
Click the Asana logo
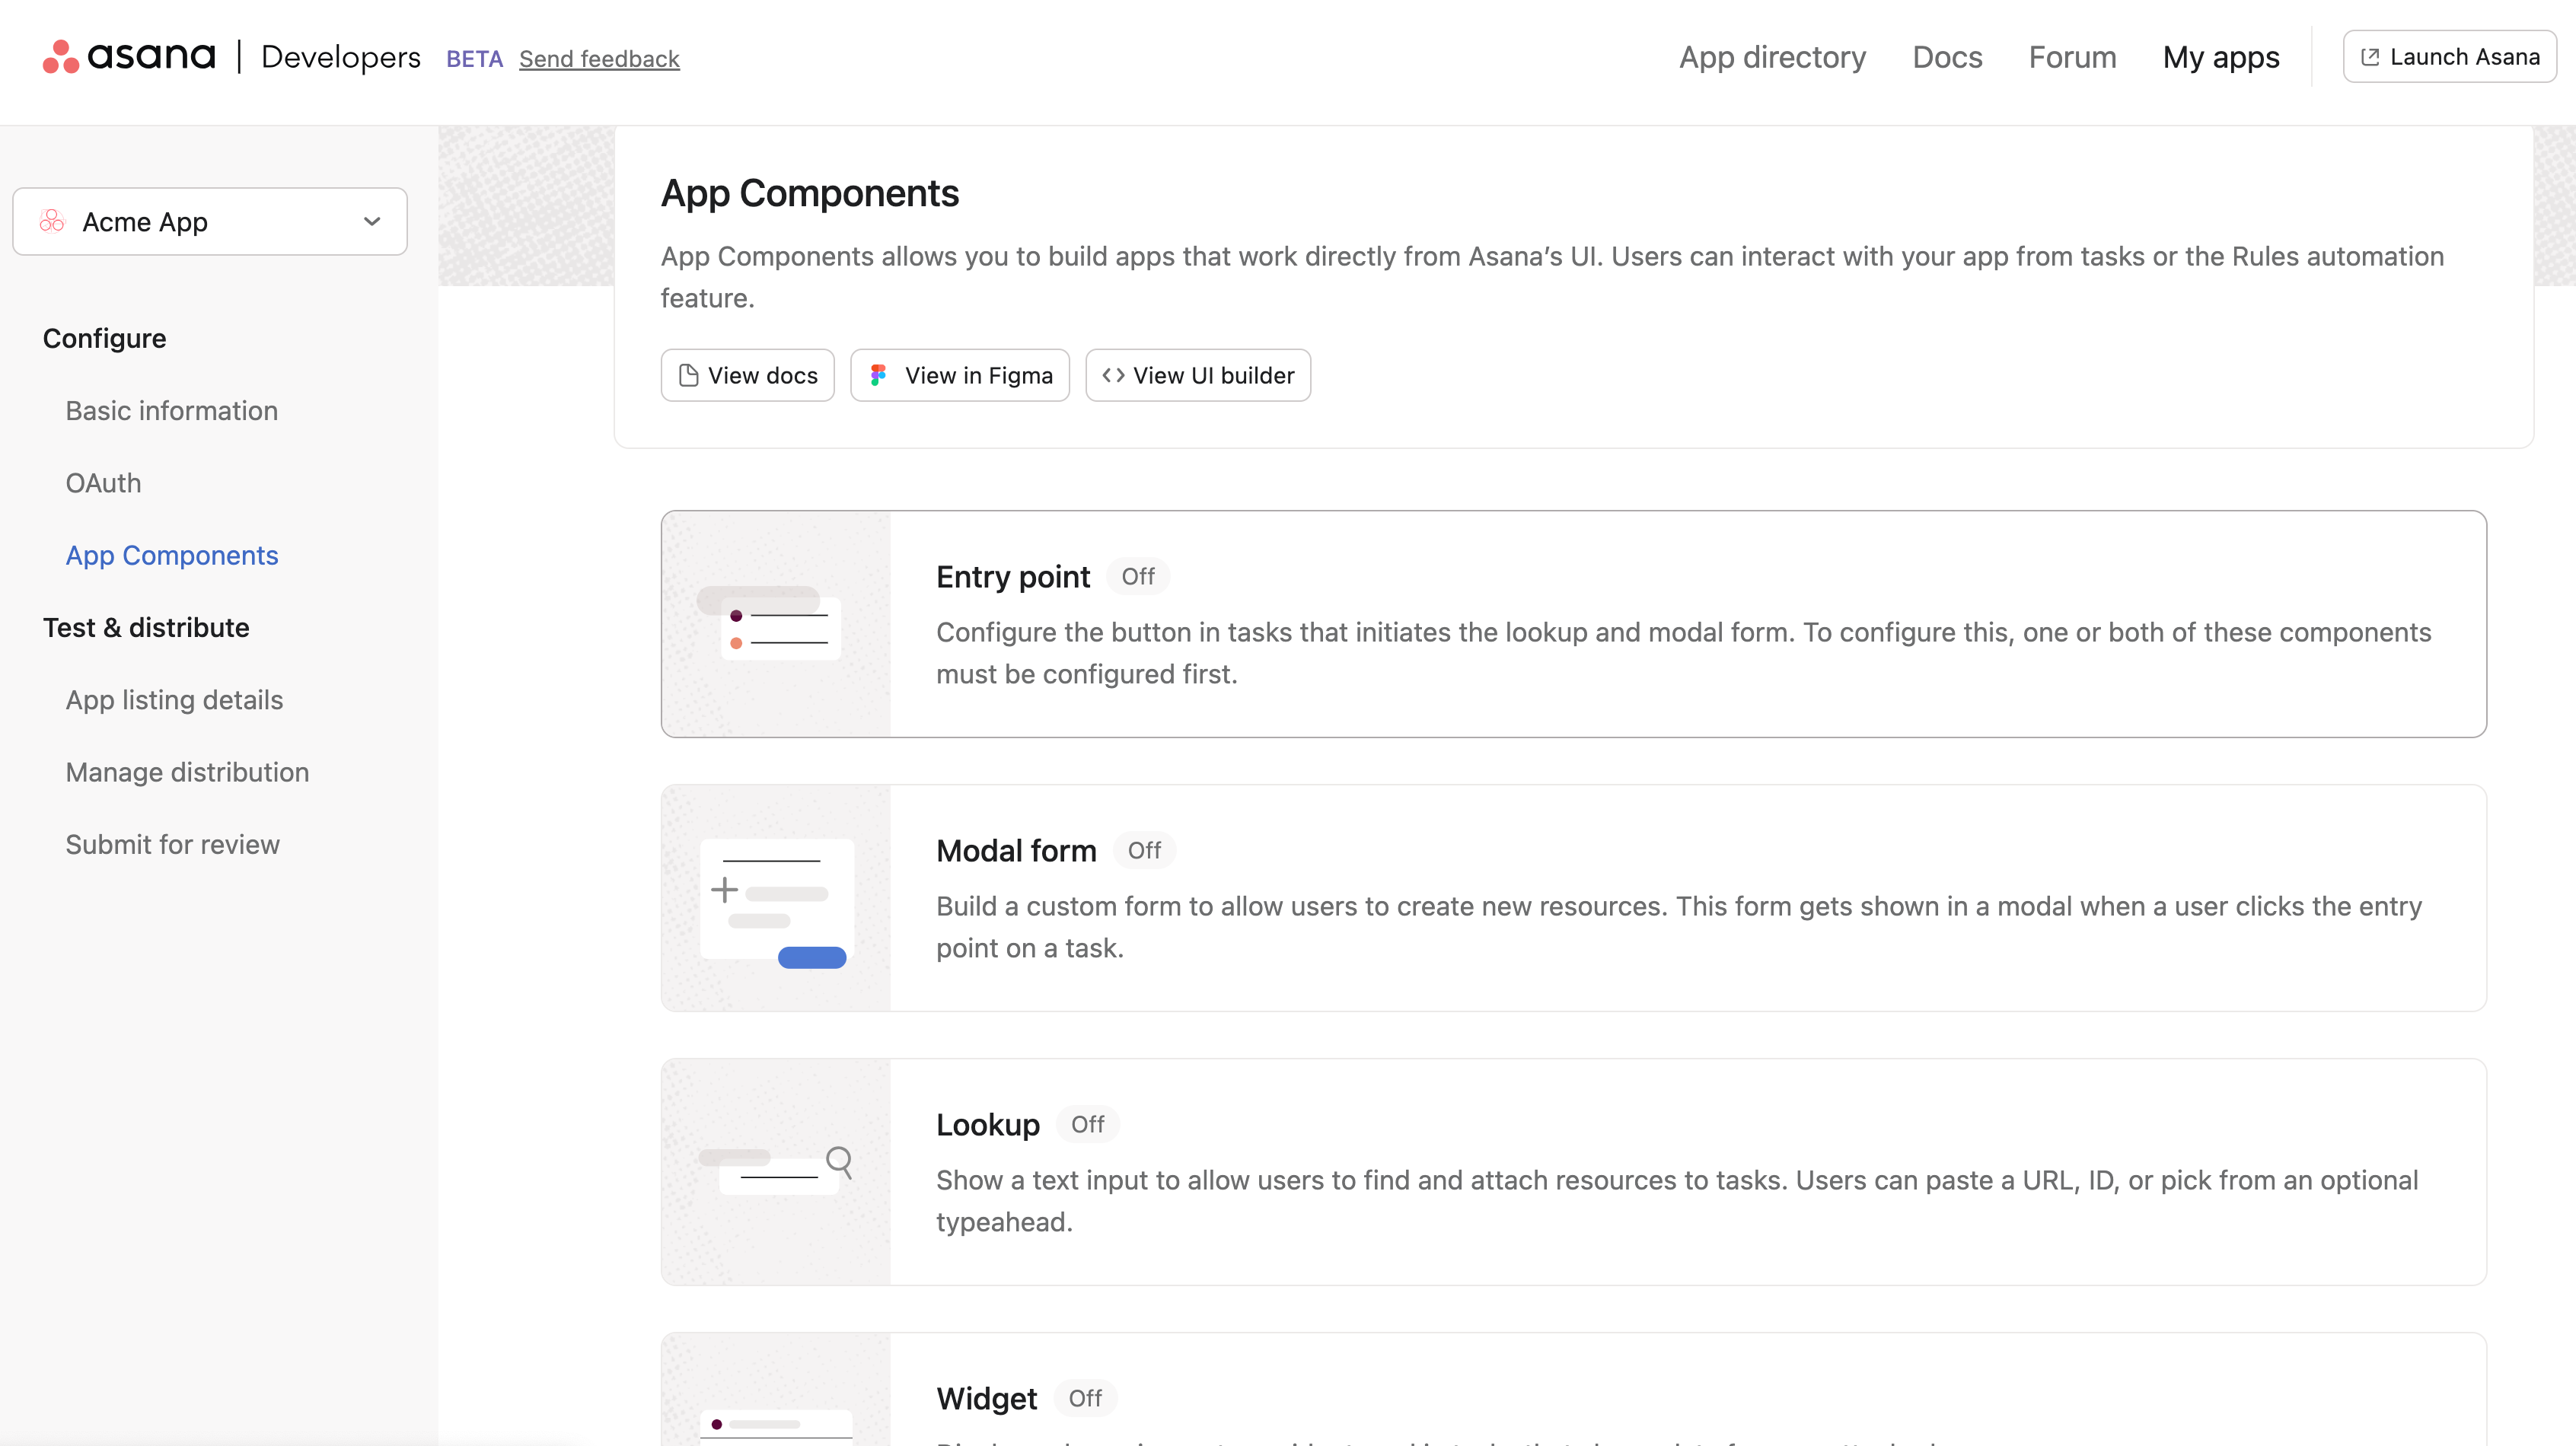point(129,57)
